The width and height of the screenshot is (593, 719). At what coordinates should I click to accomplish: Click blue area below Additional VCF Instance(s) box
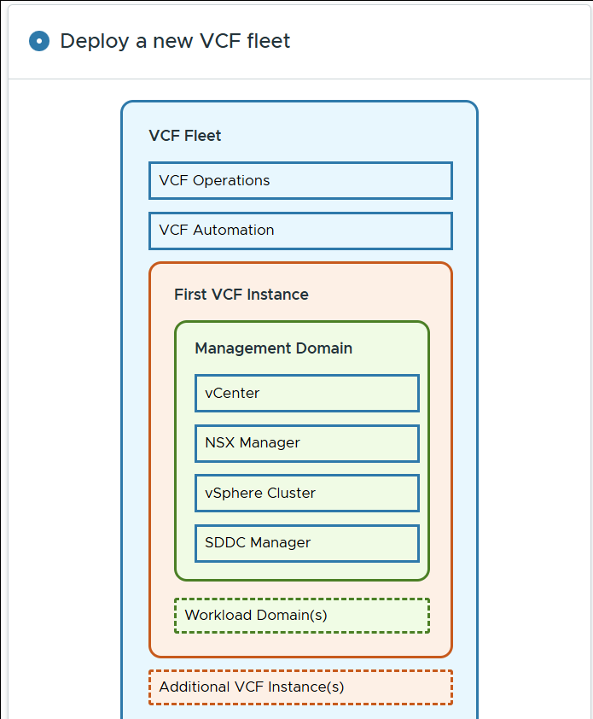pos(300,712)
